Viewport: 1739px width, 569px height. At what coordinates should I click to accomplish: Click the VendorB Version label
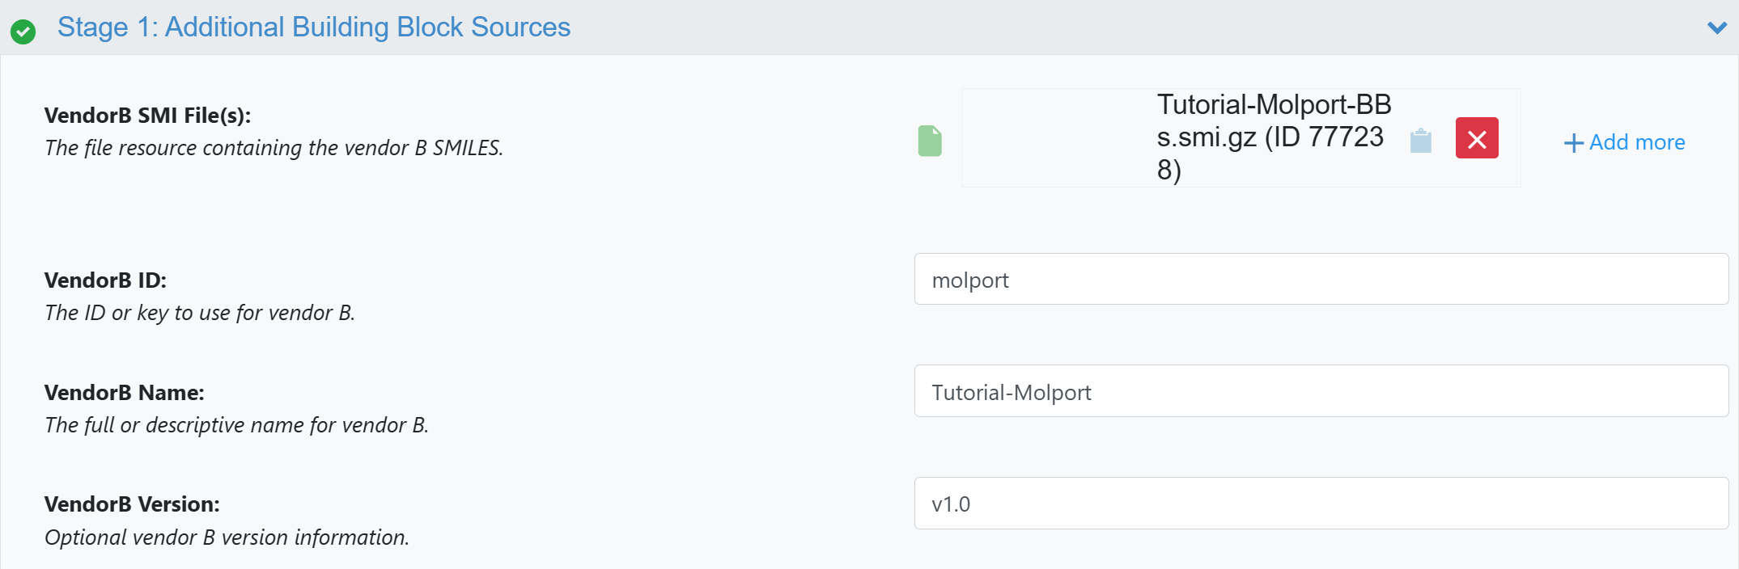click(132, 504)
